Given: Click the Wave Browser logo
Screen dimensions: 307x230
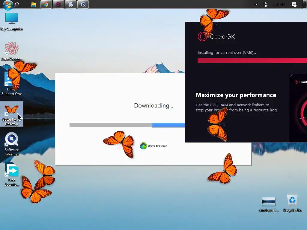Looking at the screenshot, I should (153, 146).
